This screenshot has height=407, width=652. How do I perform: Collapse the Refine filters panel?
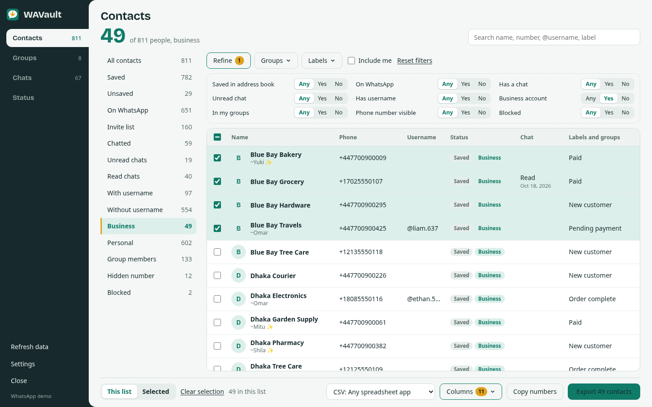[228, 61]
